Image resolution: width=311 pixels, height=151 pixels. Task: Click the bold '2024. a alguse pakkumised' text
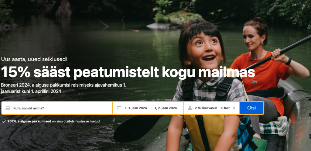(29, 121)
